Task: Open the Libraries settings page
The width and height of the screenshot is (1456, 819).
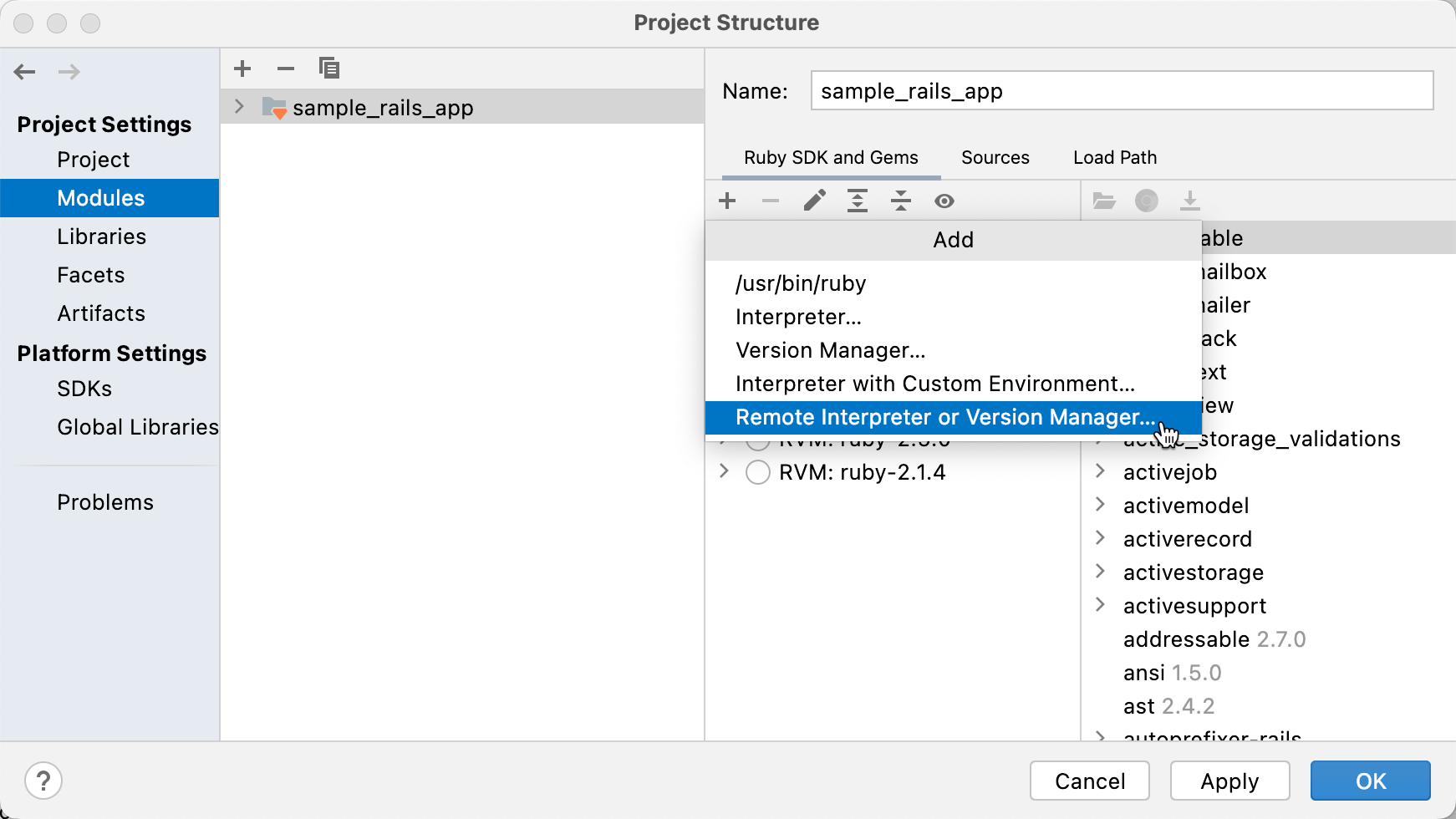Action: coord(109,237)
